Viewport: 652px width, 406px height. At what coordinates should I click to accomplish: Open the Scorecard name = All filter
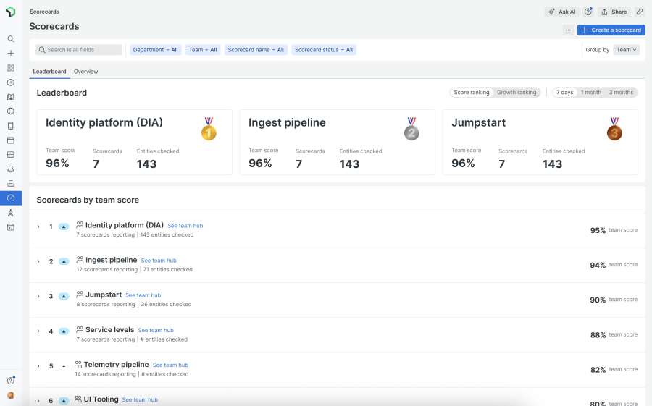tap(256, 50)
